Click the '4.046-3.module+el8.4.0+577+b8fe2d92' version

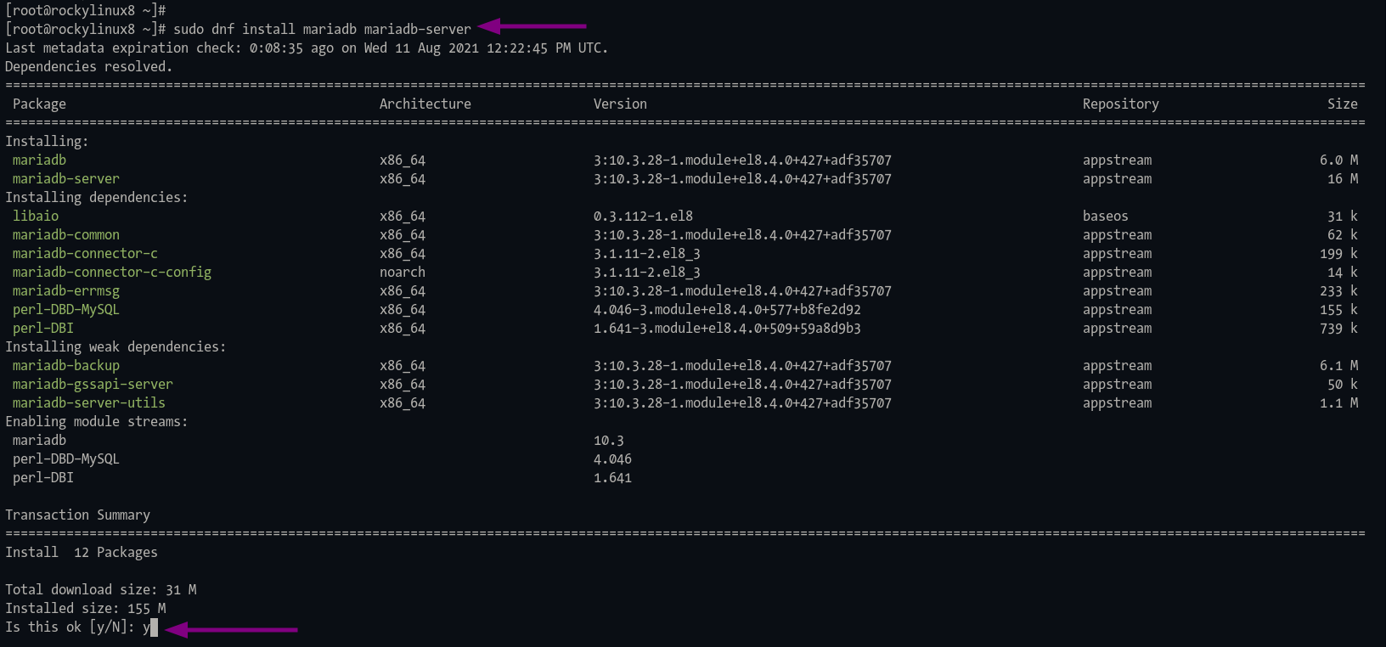tap(727, 309)
